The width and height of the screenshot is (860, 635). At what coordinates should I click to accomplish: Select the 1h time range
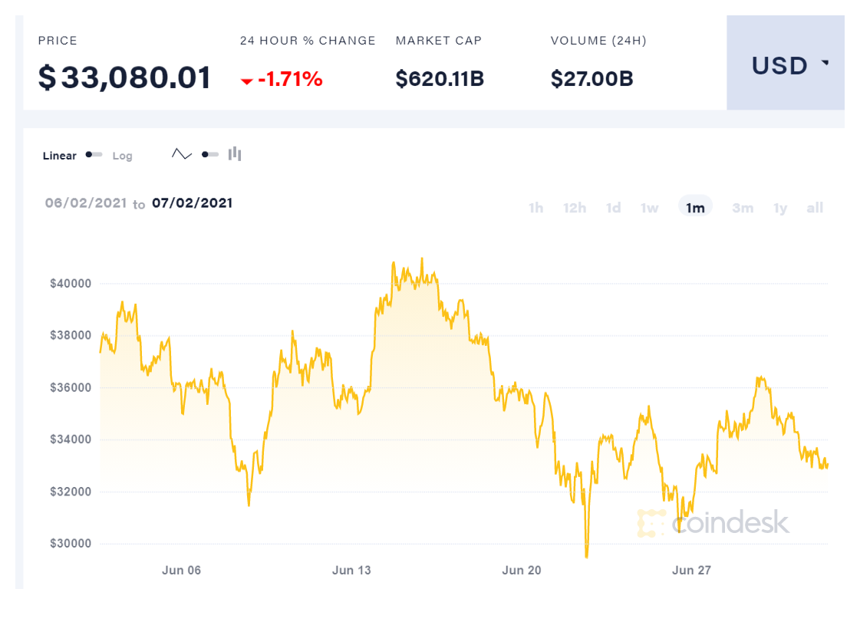coord(535,208)
